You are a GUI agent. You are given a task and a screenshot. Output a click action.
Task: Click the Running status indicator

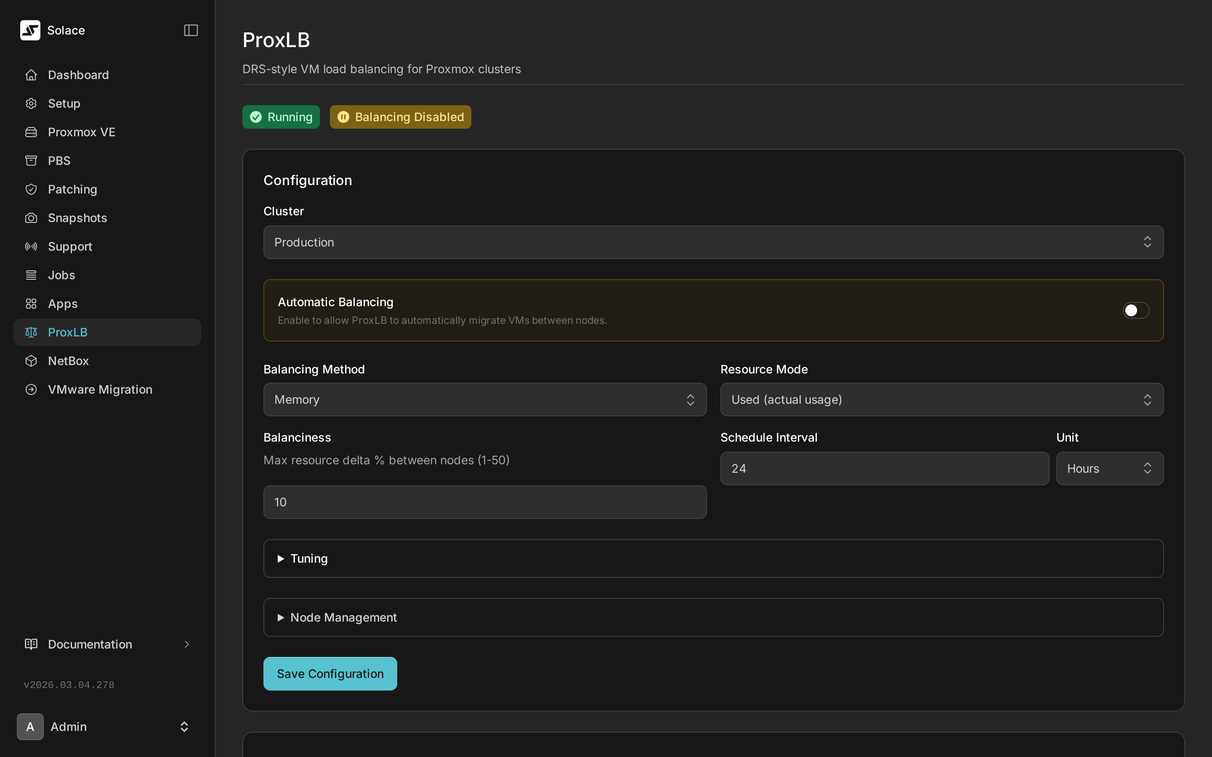click(280, 116)
